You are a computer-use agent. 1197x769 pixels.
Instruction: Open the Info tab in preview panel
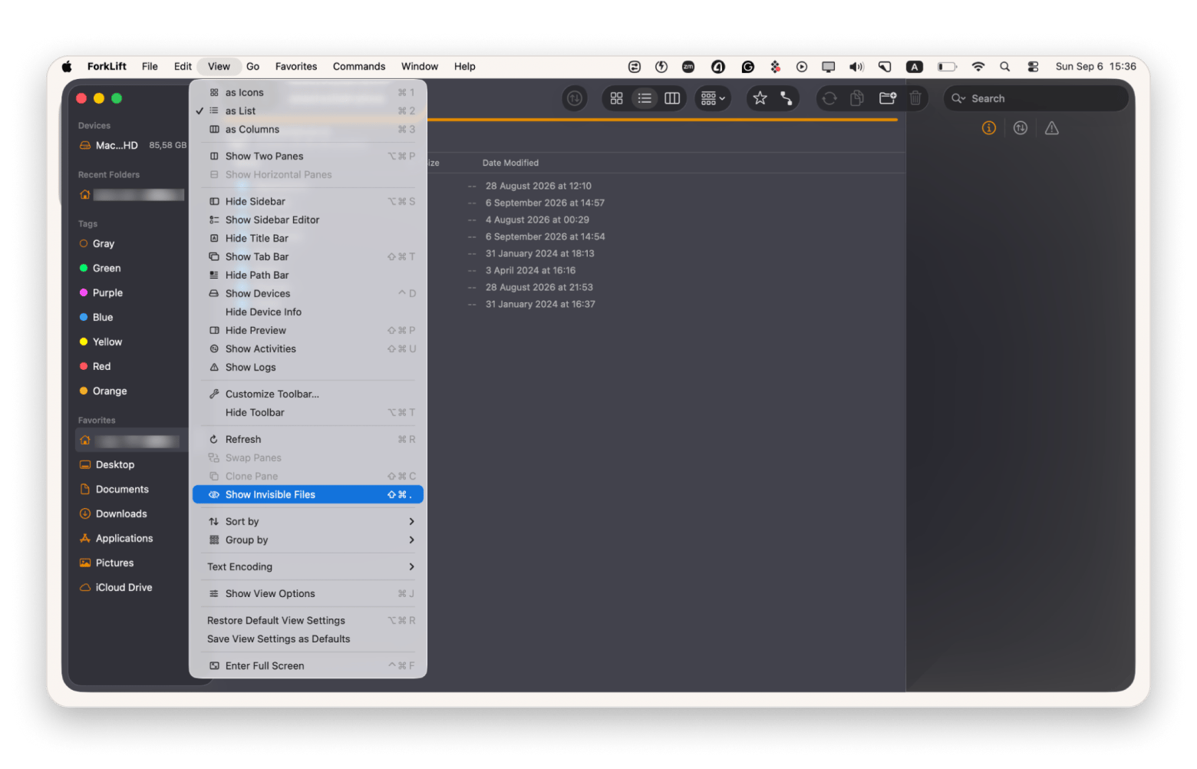click(x=989, y=128)
